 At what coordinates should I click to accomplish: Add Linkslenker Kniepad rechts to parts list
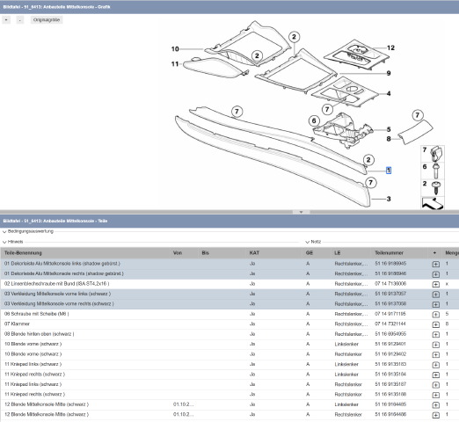click(x=435, y=375)
